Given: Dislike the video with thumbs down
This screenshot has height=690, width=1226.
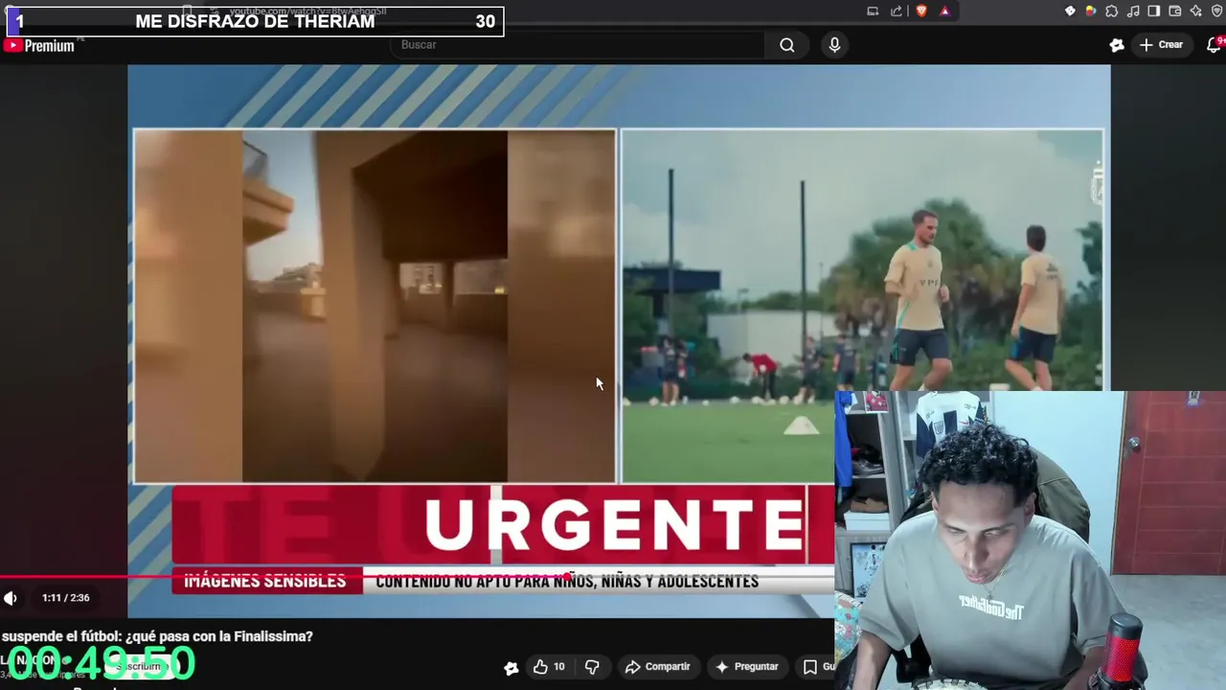Looking at the screenshot, I should (592, 667).
